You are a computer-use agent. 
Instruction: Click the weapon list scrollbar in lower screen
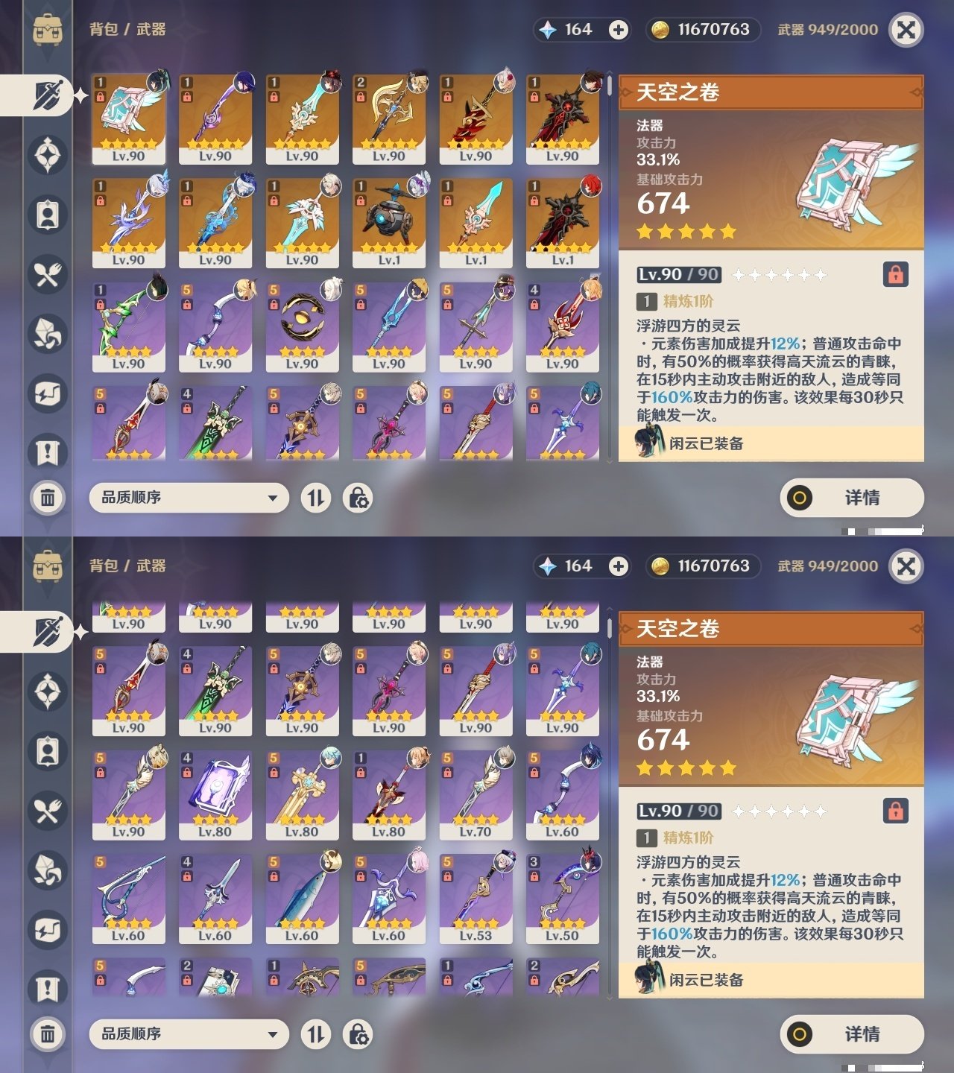click(610, 801)
